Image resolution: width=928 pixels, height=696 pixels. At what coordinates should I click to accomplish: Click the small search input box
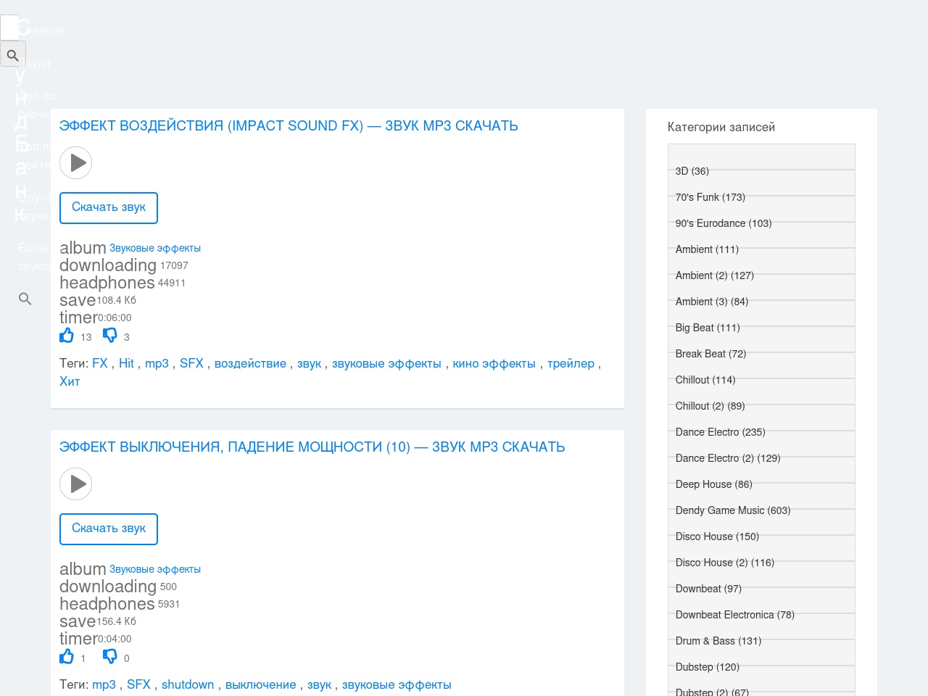9,28
